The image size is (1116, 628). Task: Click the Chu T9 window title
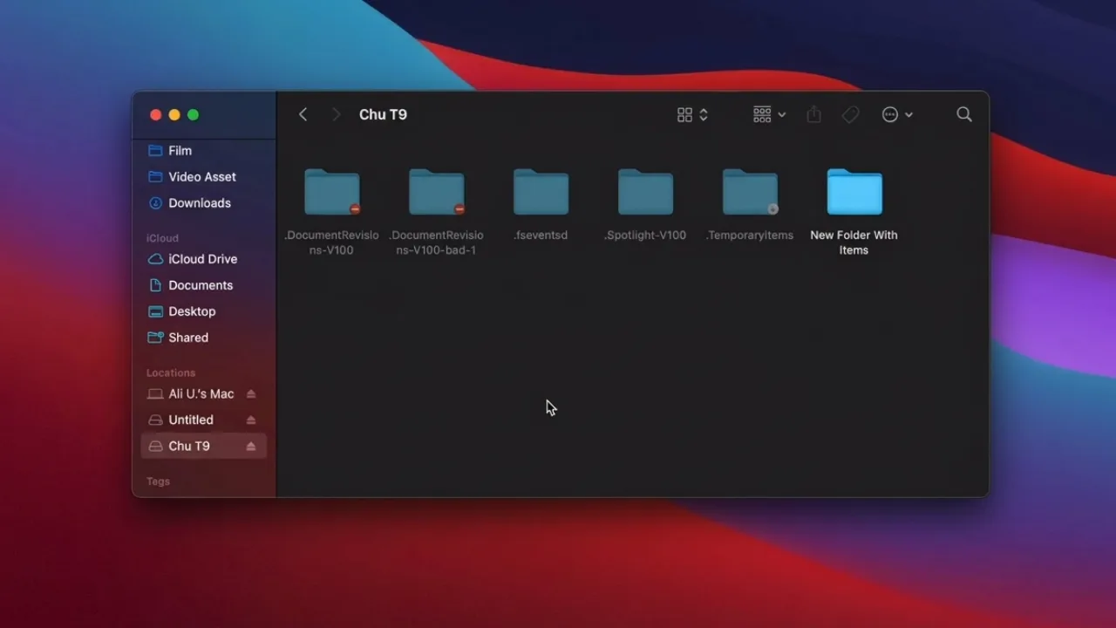[x=383, y=114]
